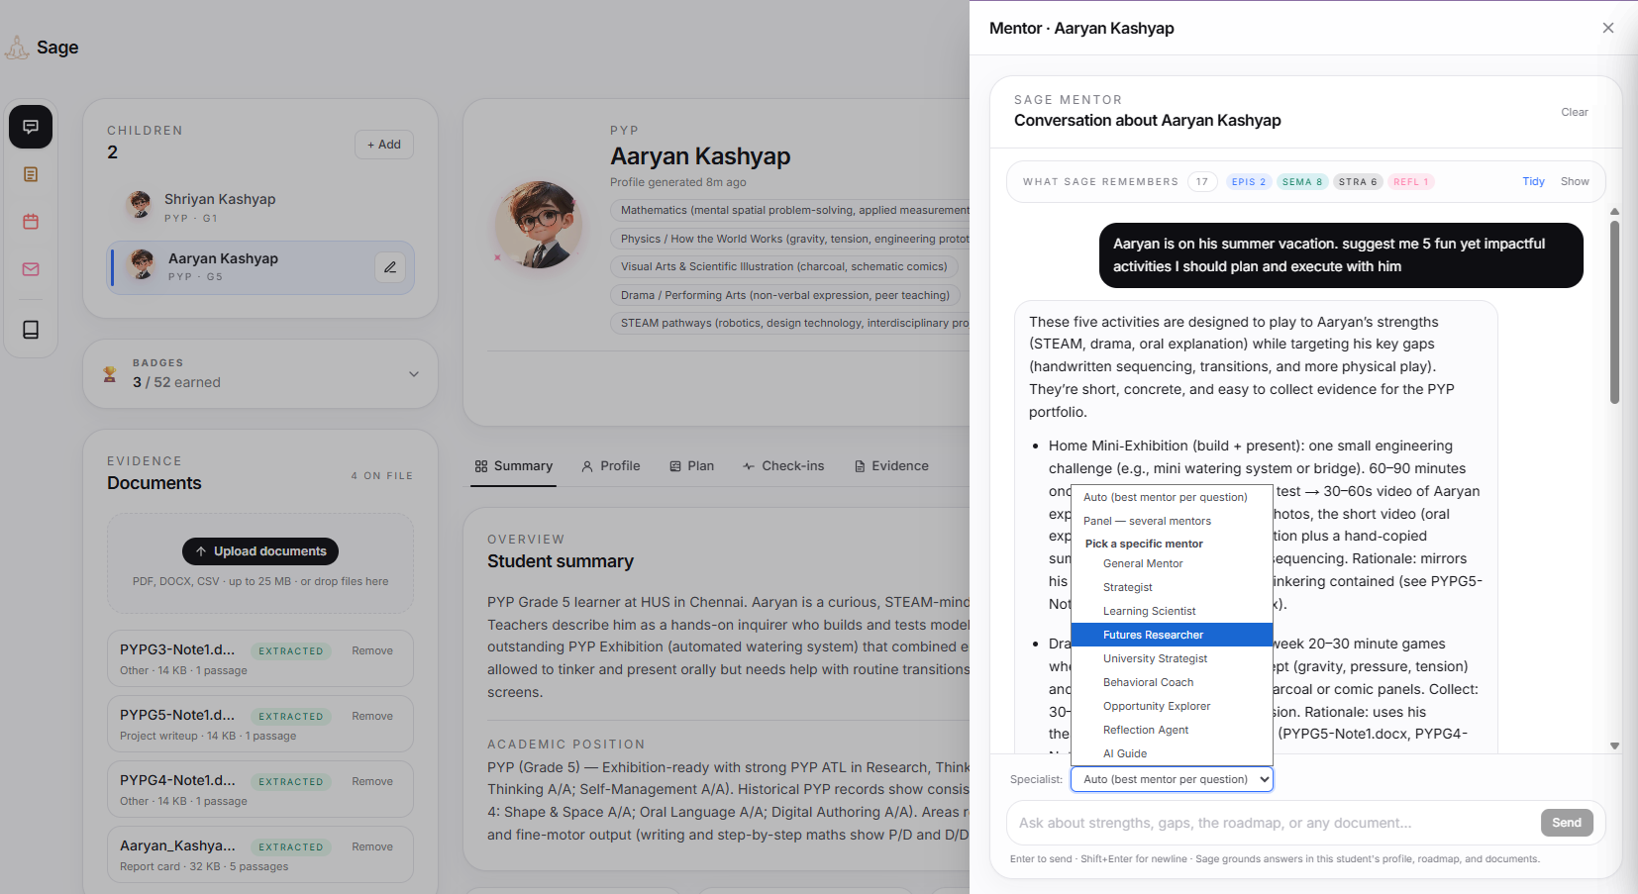Remove PYPG4-Note1 document
Viewport: 1638px width, 894px height.
tap(372, 782)
